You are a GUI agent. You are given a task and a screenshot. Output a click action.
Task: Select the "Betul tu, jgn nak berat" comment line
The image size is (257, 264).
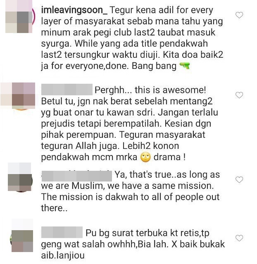[127, 101]
